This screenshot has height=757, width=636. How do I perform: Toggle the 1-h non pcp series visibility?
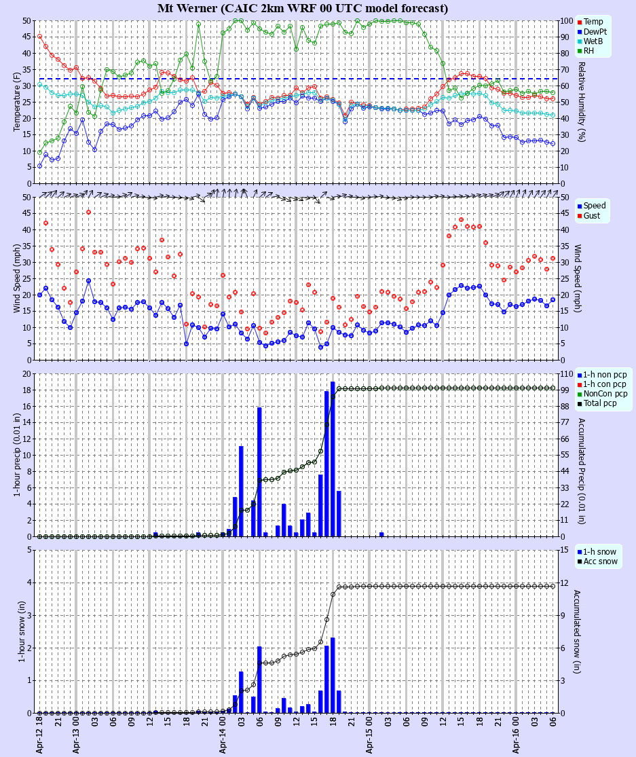tap(580, 375)
